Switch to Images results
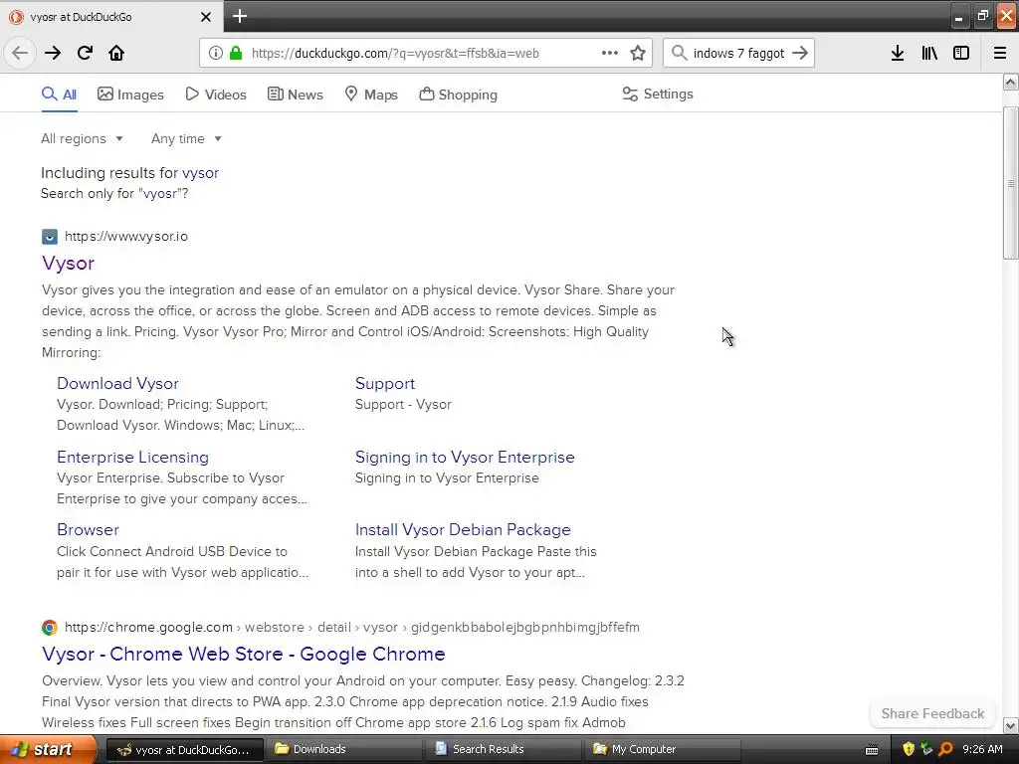Screen dimensions: 1019x764 (130, 95)
